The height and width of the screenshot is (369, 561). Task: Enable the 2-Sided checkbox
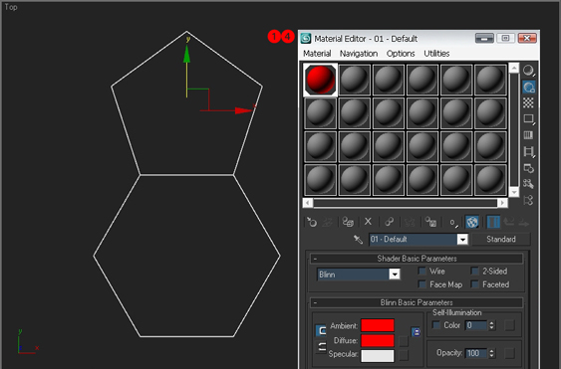pyautogui.click(x=474, y=272)
